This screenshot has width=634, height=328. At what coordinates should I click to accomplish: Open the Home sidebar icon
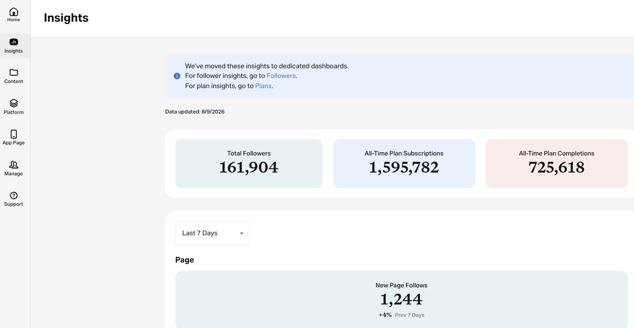[x=14, y=12]
